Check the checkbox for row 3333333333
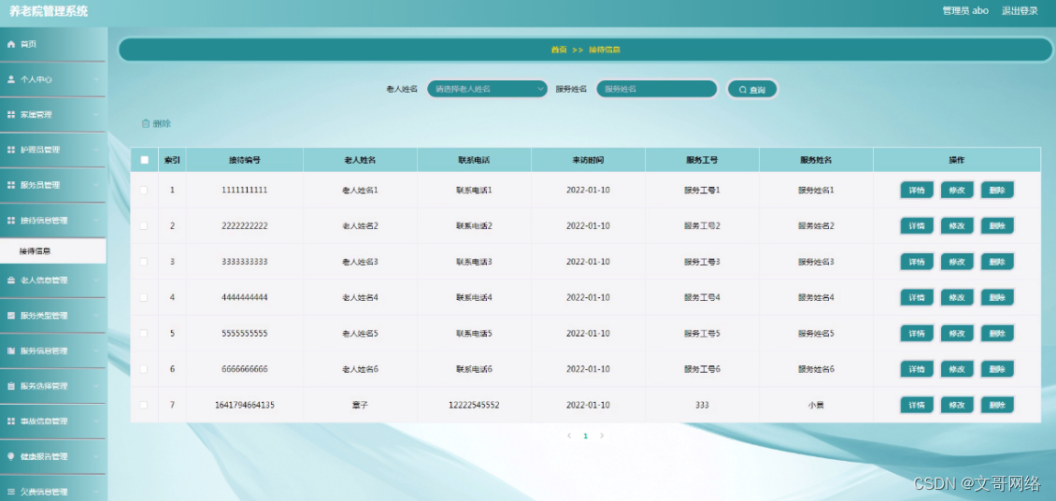This screenshot has height=501, width=1056. tap(144, 262)
